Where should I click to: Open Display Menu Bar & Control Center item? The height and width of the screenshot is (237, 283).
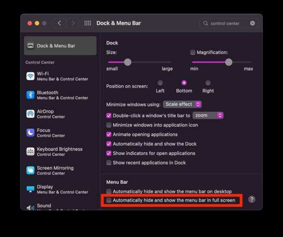60,189
